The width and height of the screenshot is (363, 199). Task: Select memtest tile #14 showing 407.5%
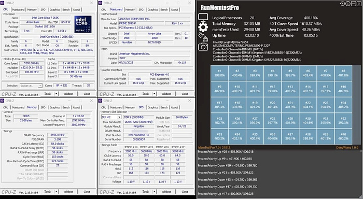click(x=308, y=89)
